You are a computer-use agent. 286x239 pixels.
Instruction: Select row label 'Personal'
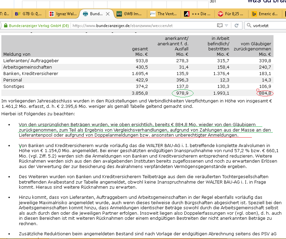pos(12,80)
